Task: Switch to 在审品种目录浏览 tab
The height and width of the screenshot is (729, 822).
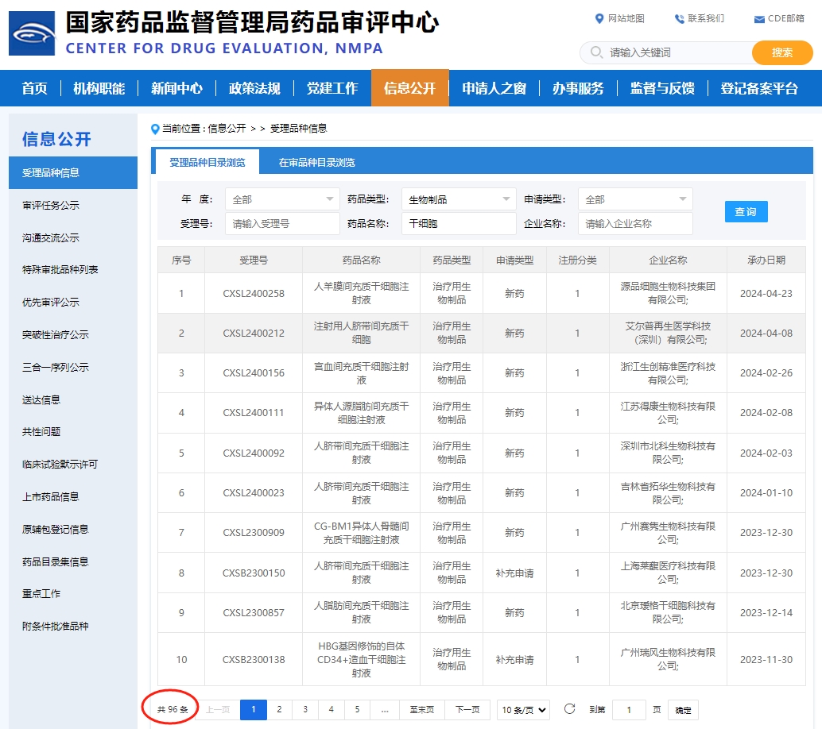Action: click(316, 163)
